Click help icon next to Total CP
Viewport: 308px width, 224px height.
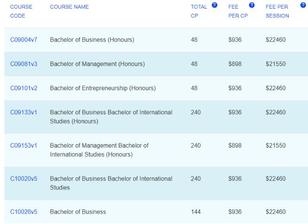(x=214, y=5)
